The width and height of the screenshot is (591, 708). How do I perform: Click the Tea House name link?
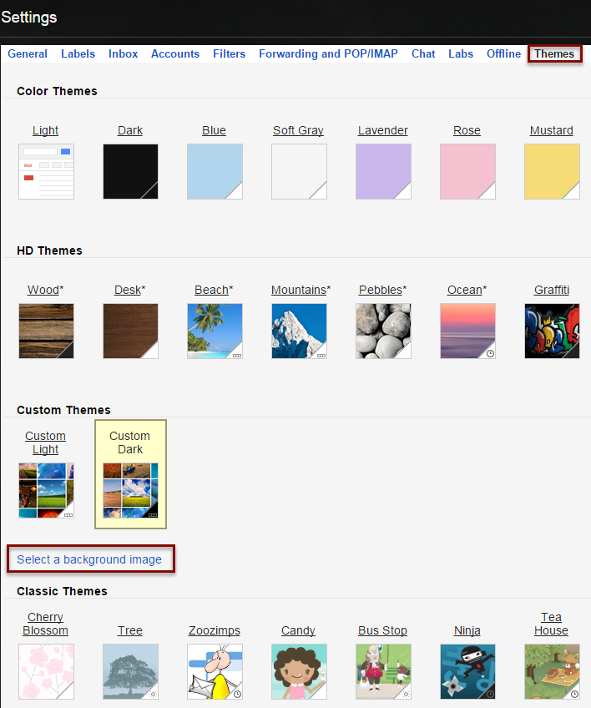click(551, 624)
